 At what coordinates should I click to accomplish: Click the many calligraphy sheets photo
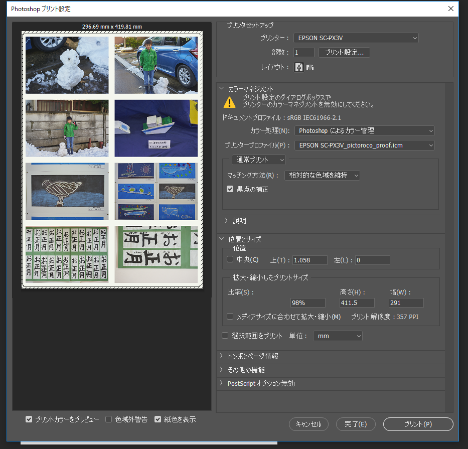(67, 254)
